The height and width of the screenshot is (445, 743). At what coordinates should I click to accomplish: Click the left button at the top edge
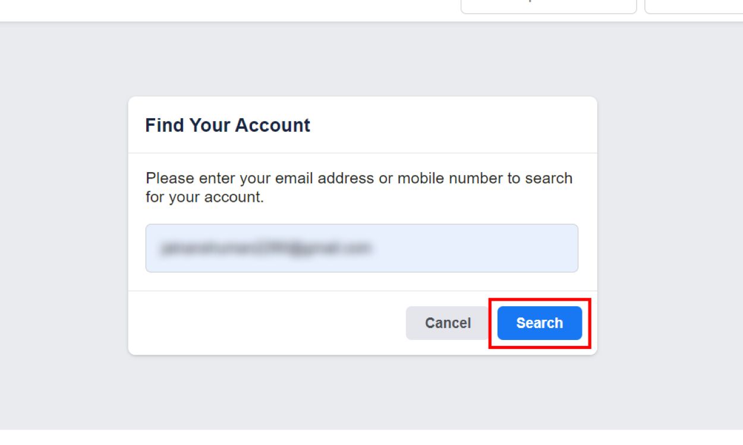(548, 5)
